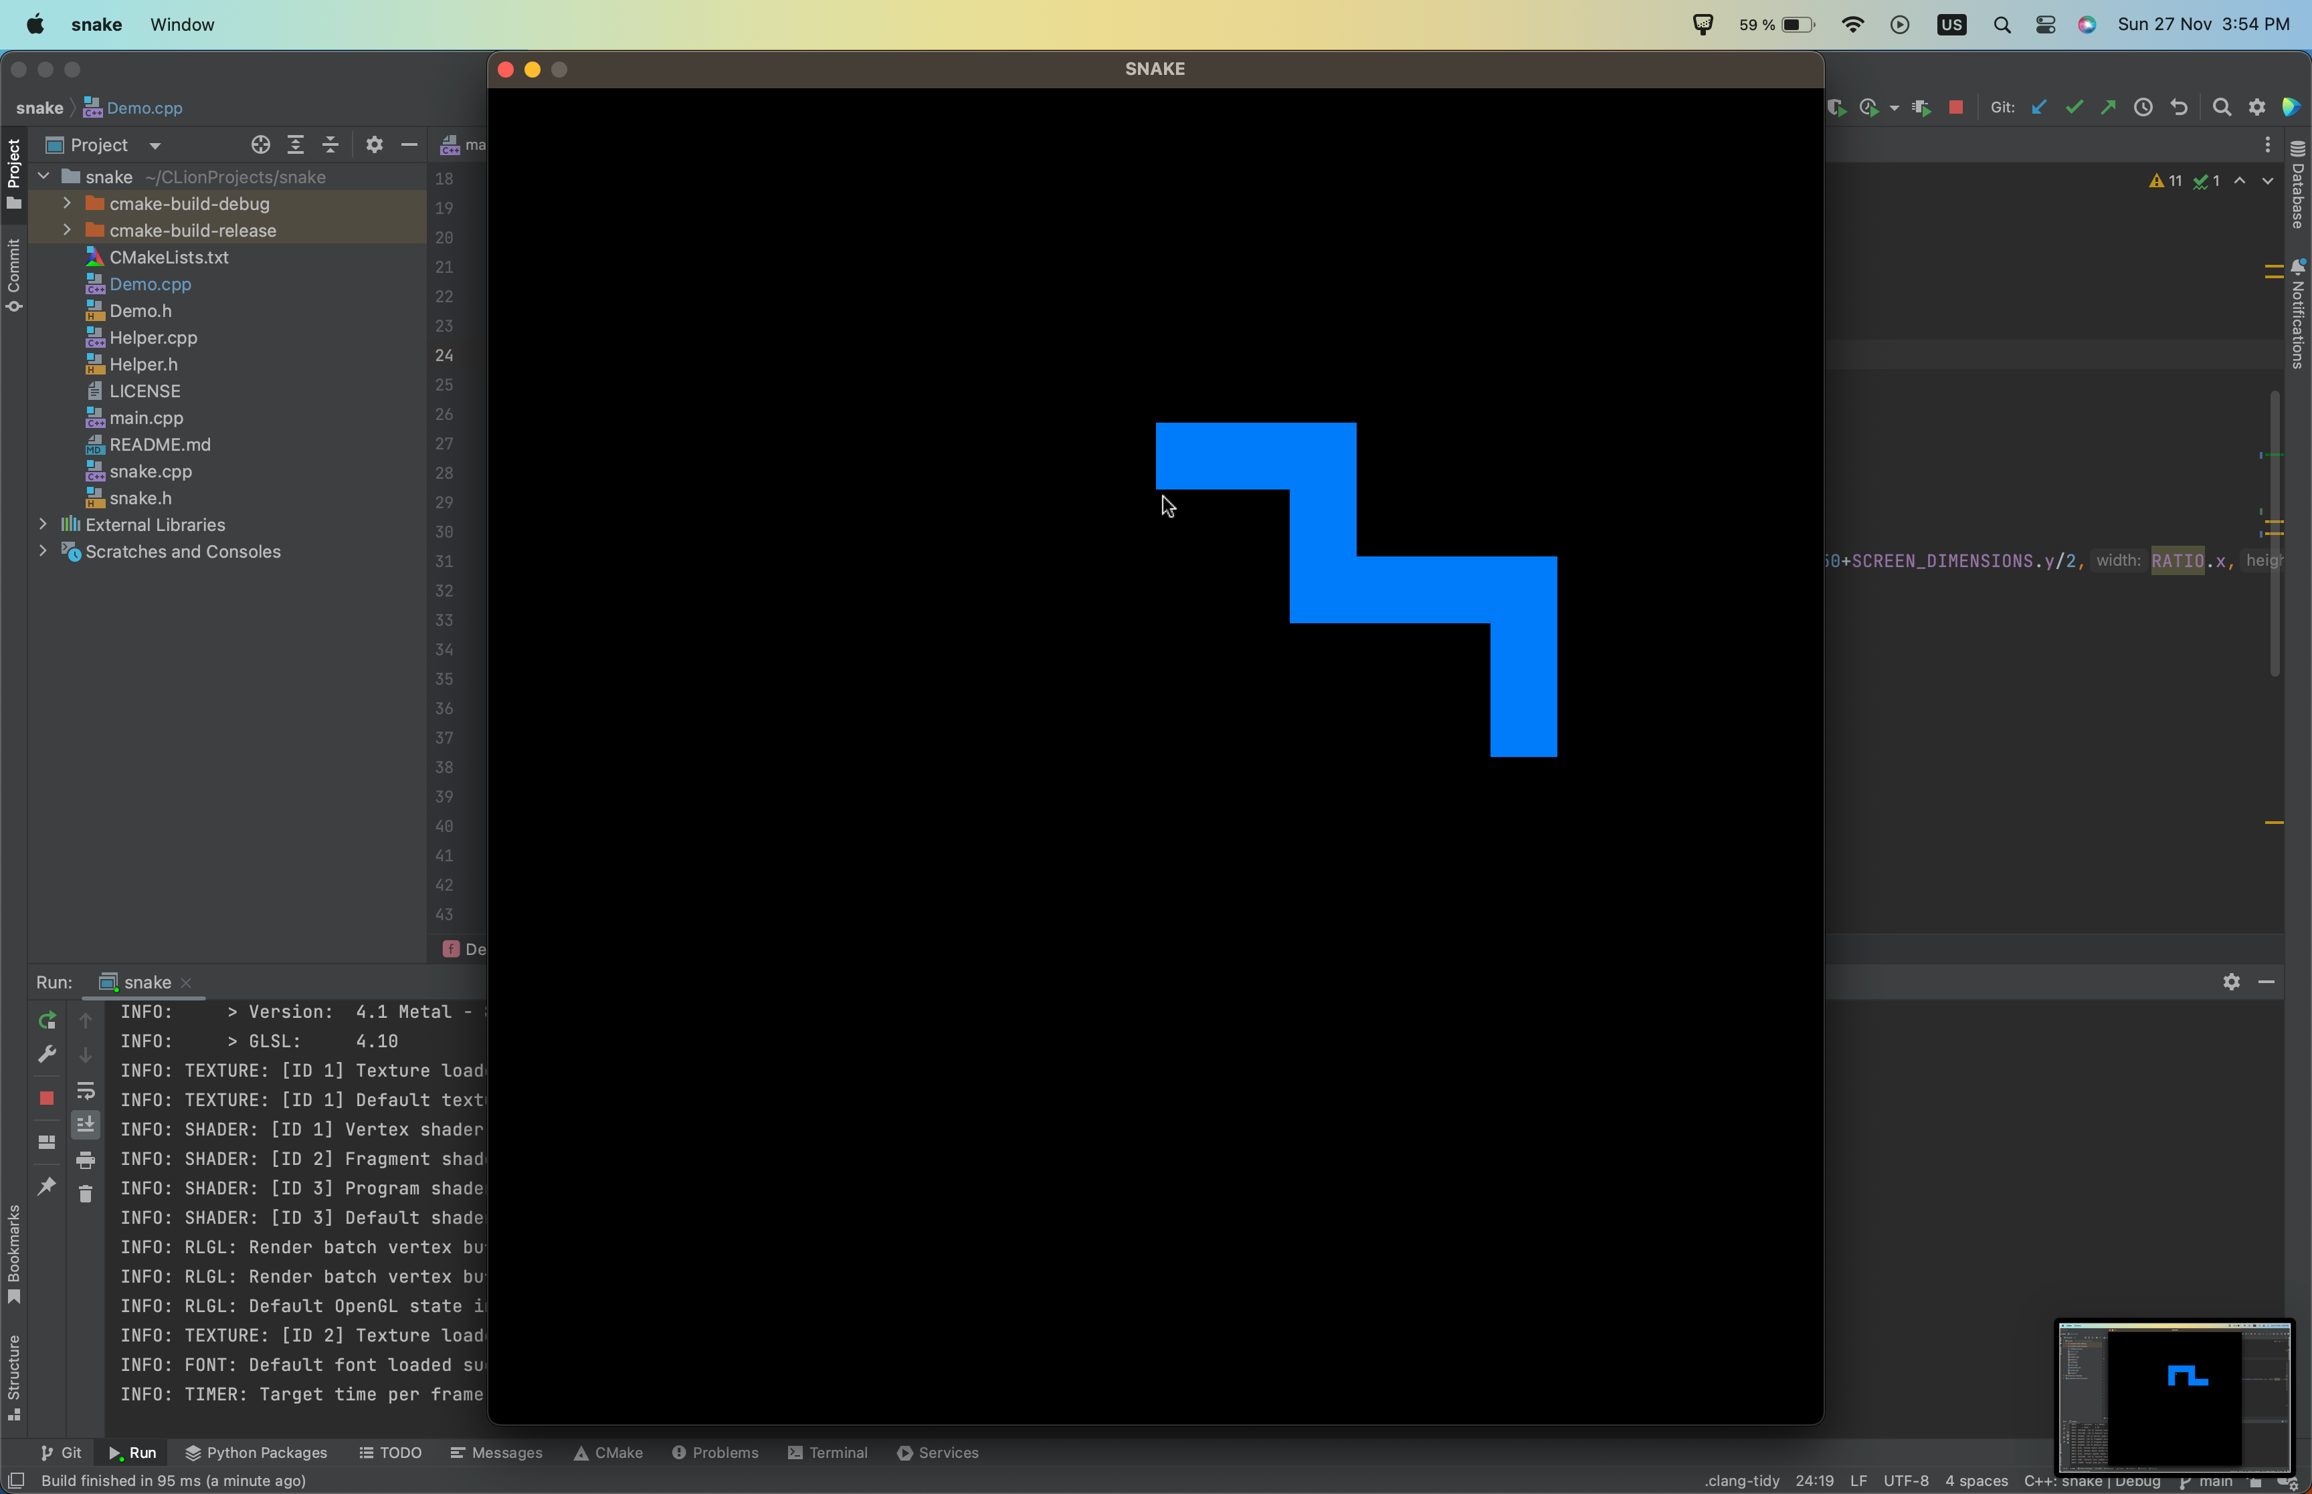Push commits with the green arrow icon
Viewport: 2312px width, 1494px height.
[x=2107, y=108]
